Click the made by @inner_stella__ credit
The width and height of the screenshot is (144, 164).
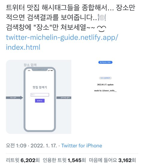coord(105,91)
